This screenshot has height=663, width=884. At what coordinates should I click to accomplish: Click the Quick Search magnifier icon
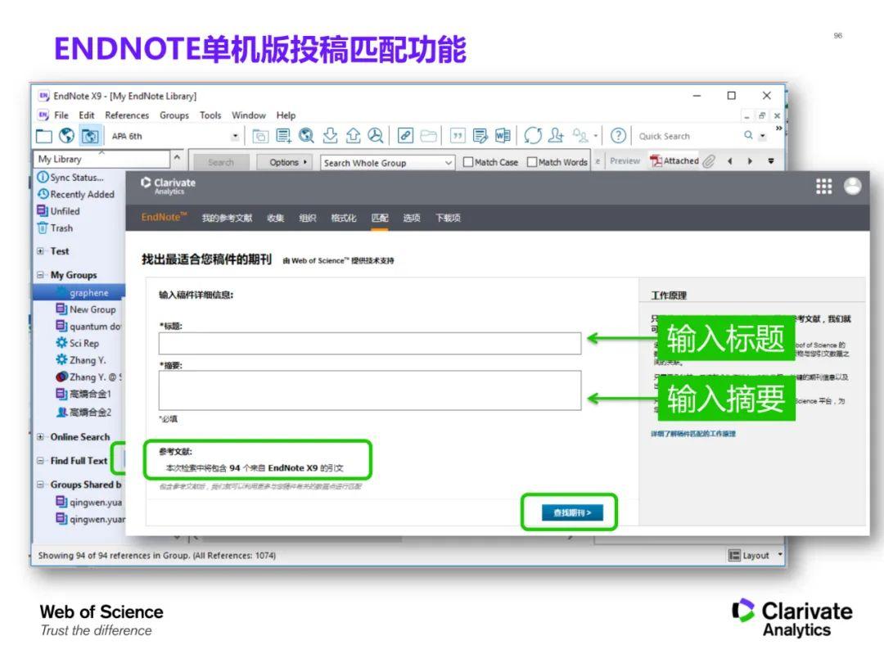pyautogui.click(x=748, y=136)
